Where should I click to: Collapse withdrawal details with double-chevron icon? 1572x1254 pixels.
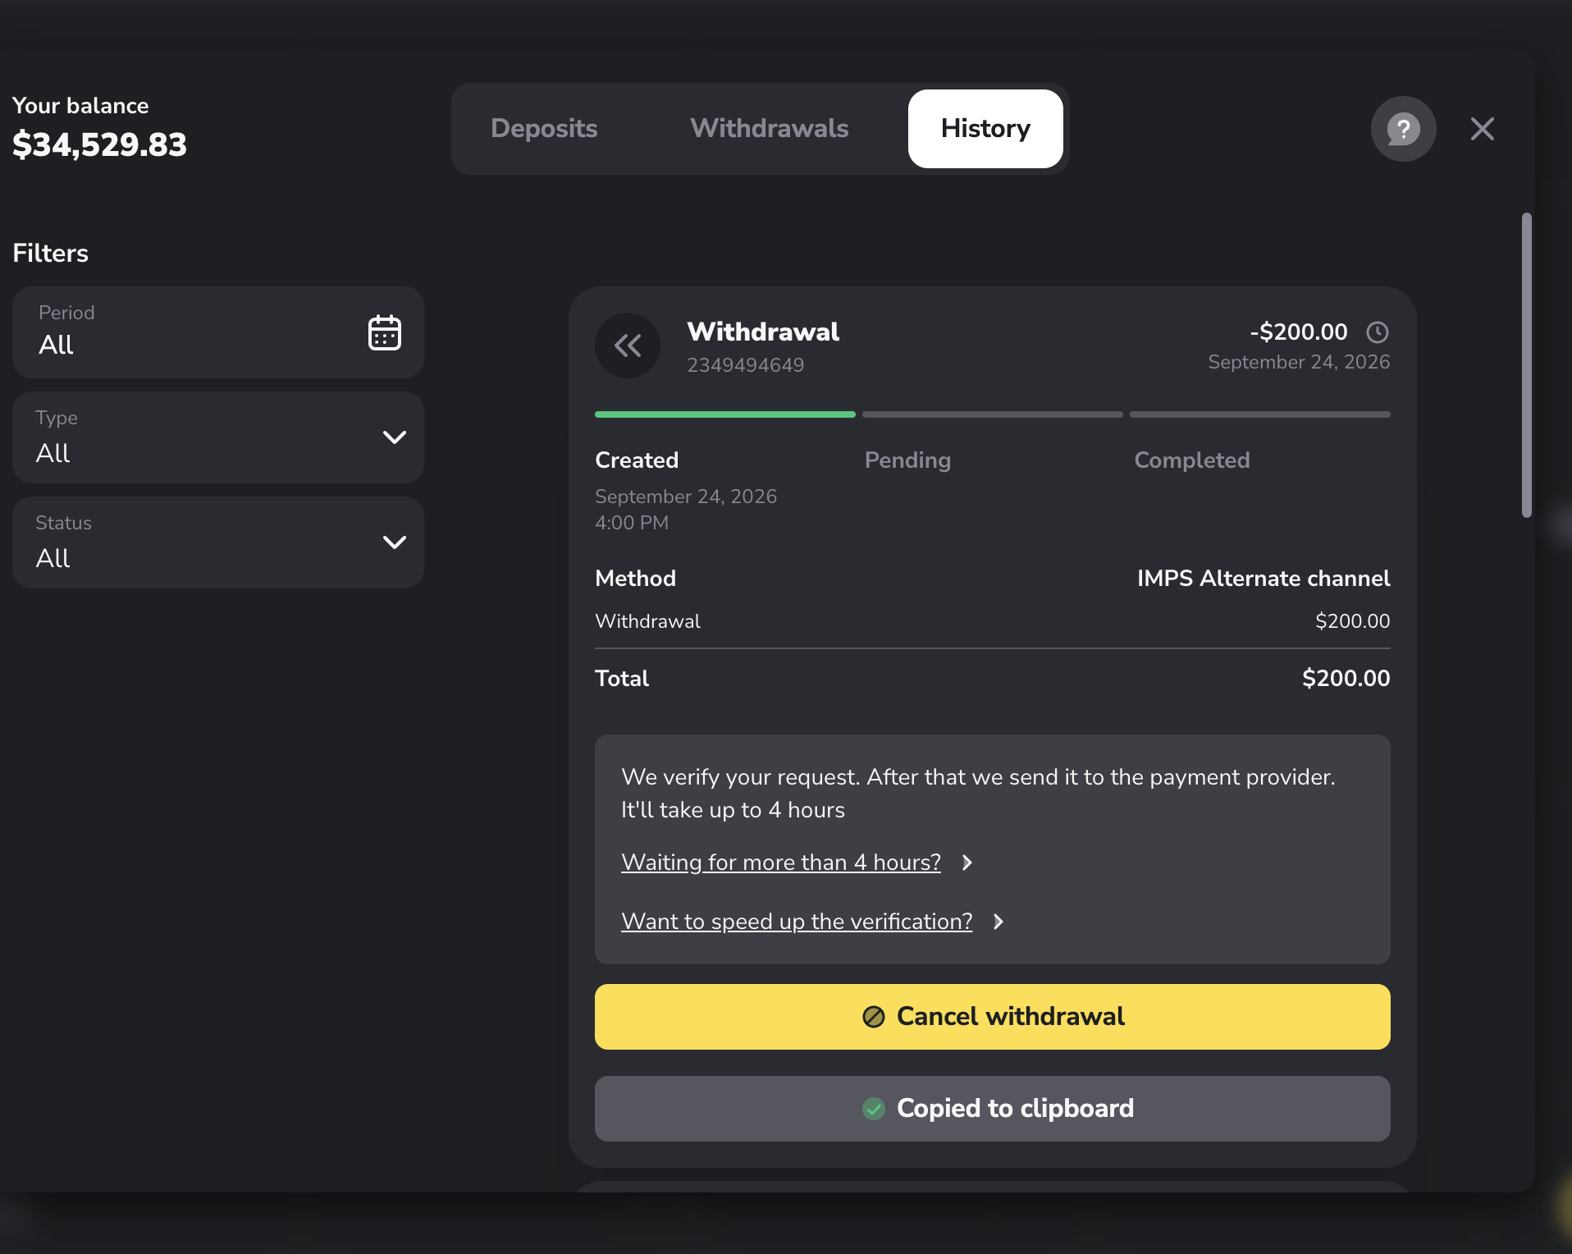(628, 346)
